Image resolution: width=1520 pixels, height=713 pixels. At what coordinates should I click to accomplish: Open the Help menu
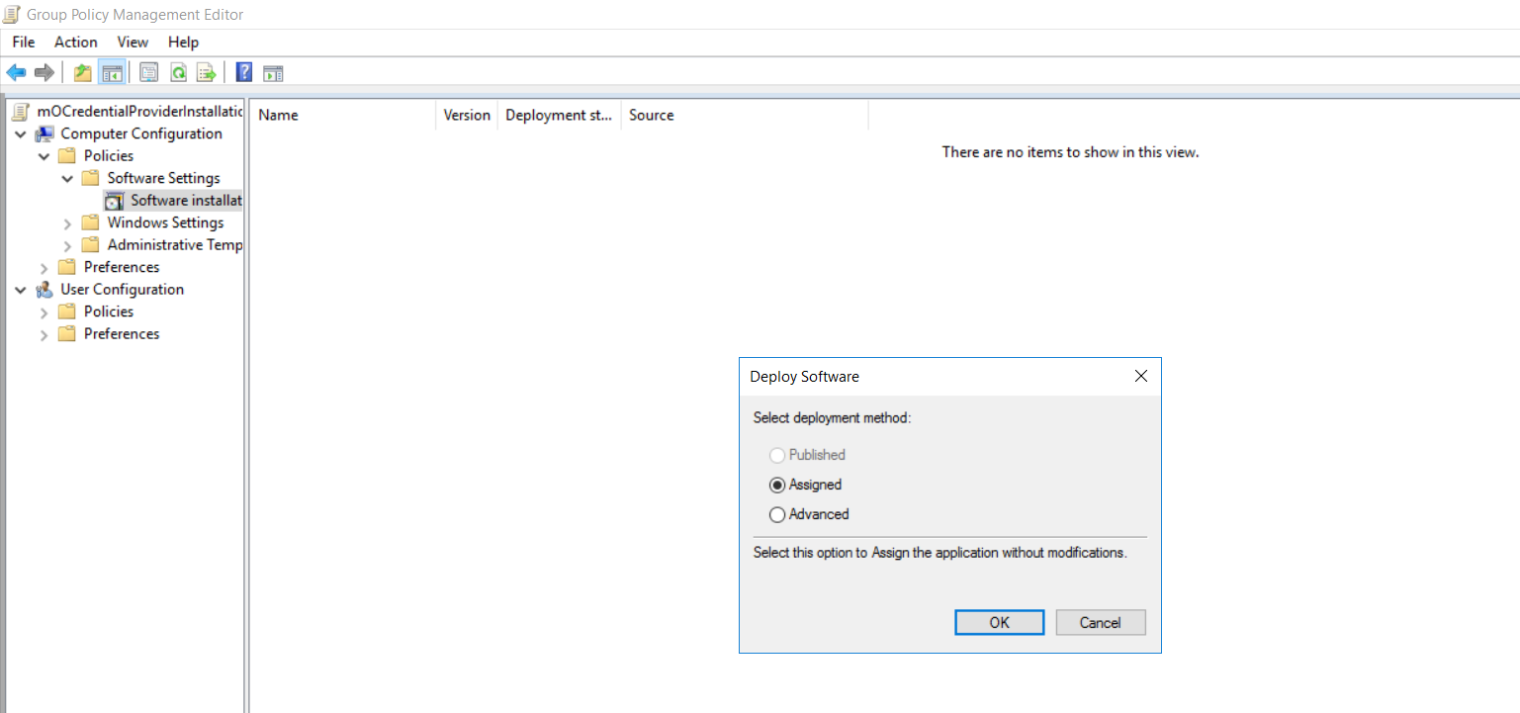[183, 42]
